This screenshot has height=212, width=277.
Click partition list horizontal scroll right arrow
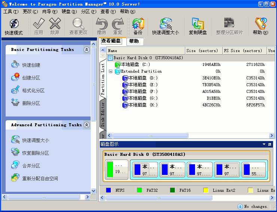click(271, 136)
